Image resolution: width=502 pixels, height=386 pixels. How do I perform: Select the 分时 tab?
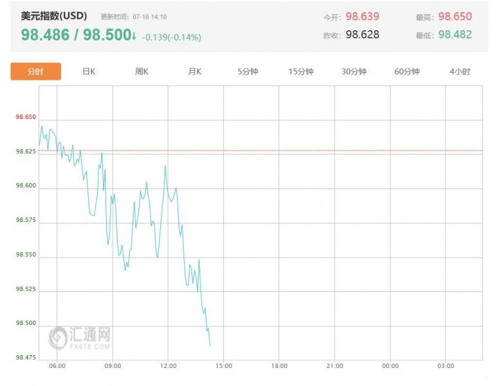pyautogui.click(x=35, y=71)
